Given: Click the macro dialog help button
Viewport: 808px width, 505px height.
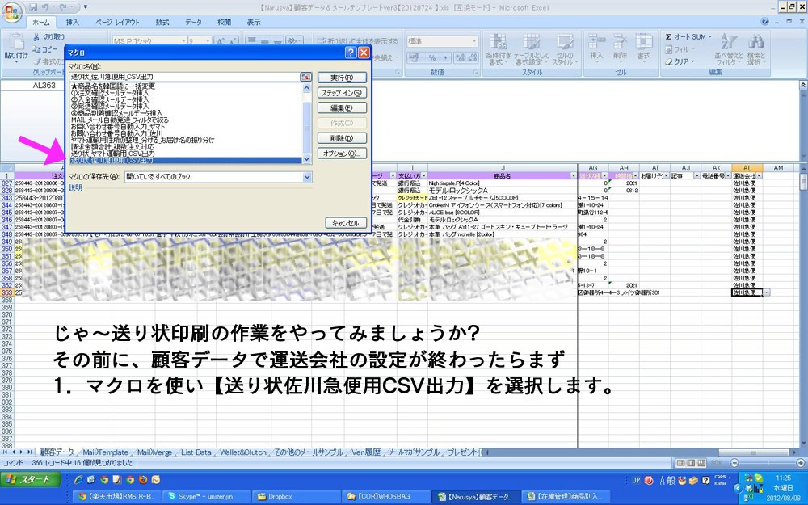Looking at the screenshot, I should coord(351,53).
